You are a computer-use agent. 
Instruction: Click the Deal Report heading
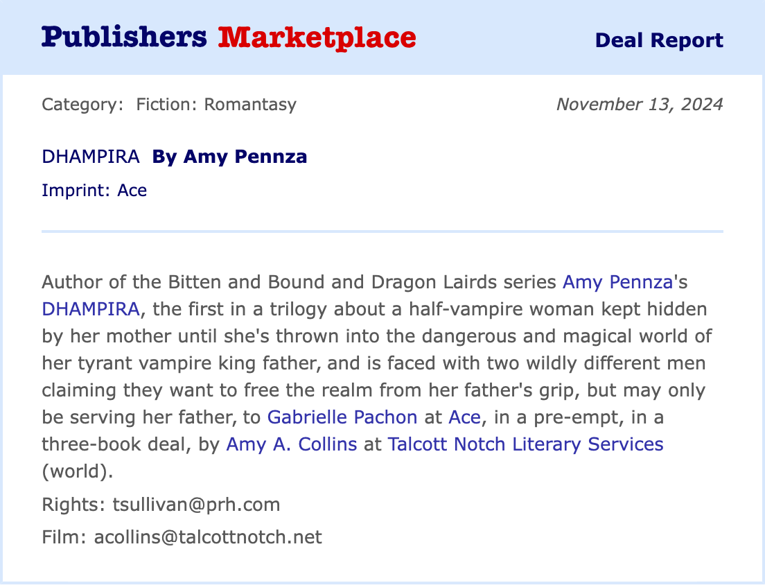(x=658, y=40)
